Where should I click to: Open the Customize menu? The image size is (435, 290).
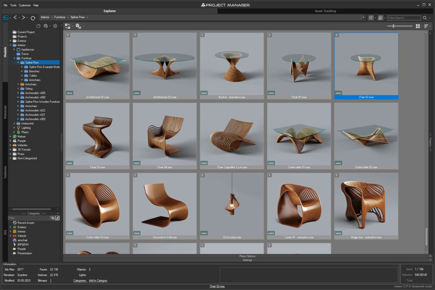pyautogui.click(x=24, y=5)
